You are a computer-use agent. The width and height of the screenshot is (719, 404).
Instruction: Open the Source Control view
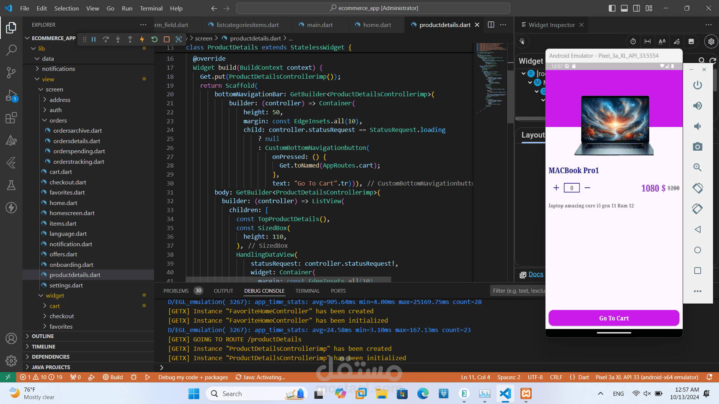[x=11, y=72]
